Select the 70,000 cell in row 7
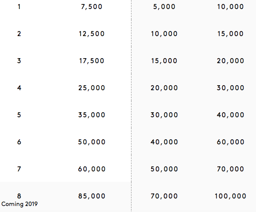Viewport: 256px width, 212px height. [230, 169]
